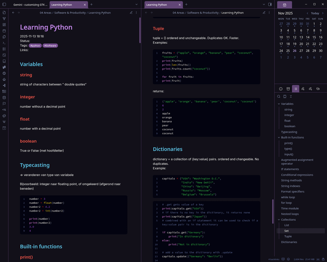The height and width of the screenshot is (262, 327).
Task: Collapse the Variables section in the outline
Action: pyautogui.click(x=278, y=104)
